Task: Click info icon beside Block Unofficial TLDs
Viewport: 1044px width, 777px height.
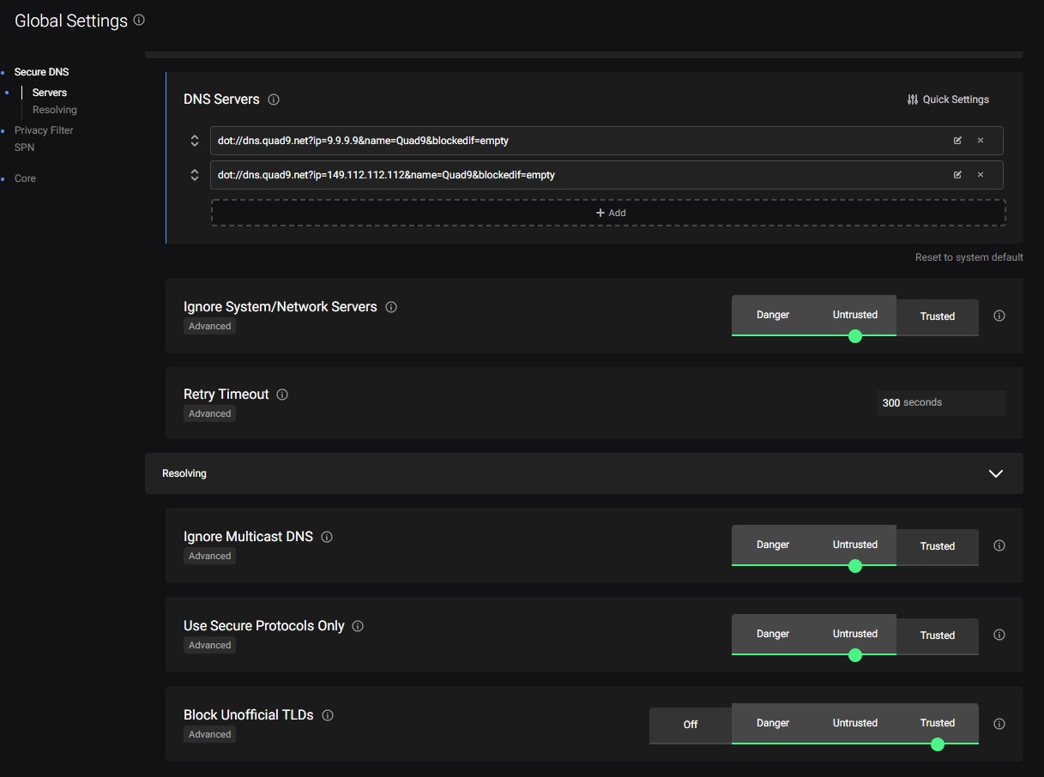Action: point(328,715)
